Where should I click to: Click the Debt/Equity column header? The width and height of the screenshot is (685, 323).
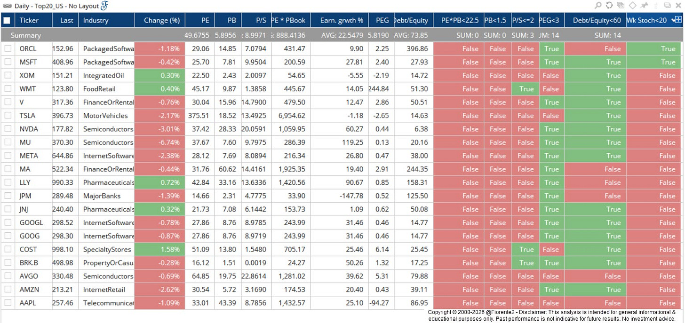click(414, 20)
